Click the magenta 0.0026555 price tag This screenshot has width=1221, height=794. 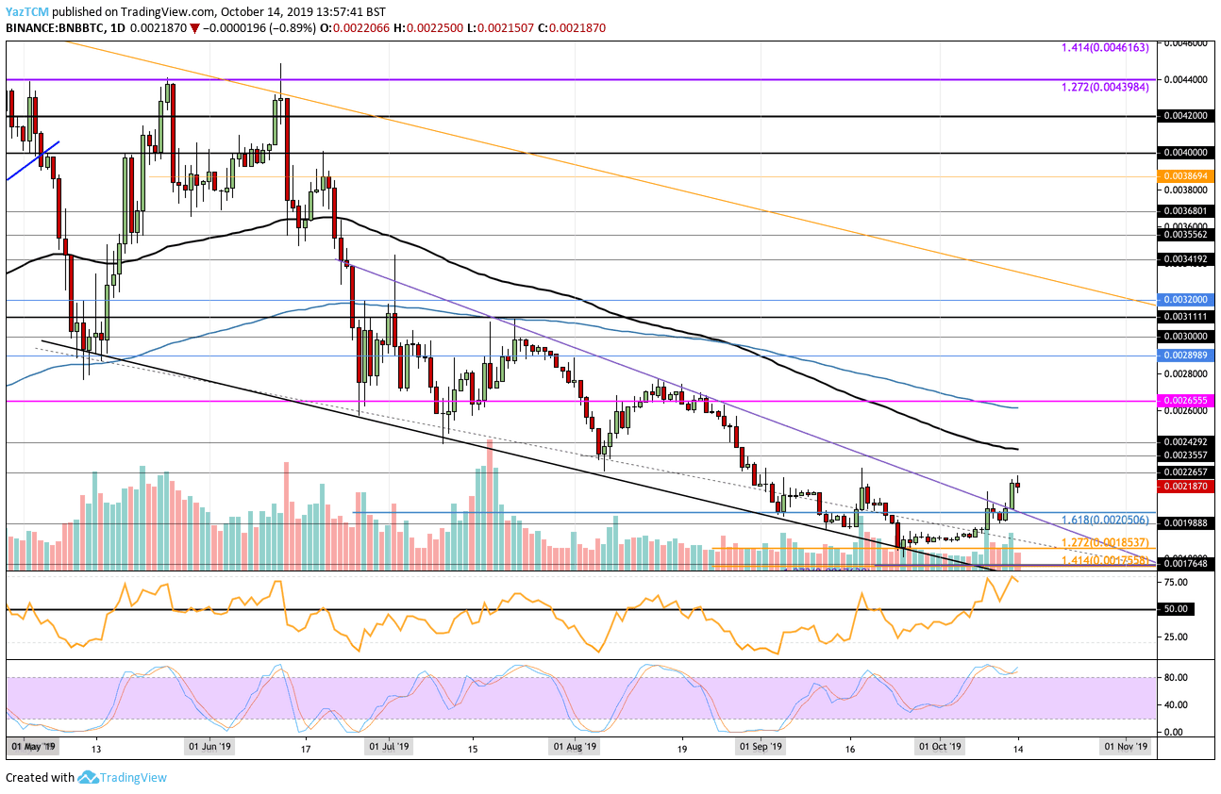[x=1186, y=400]
